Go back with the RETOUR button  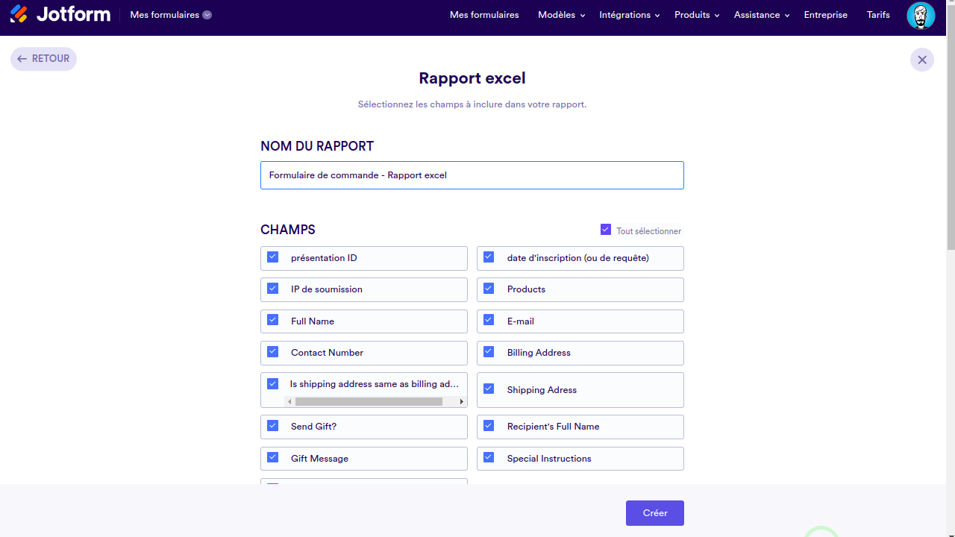[43, 59]
